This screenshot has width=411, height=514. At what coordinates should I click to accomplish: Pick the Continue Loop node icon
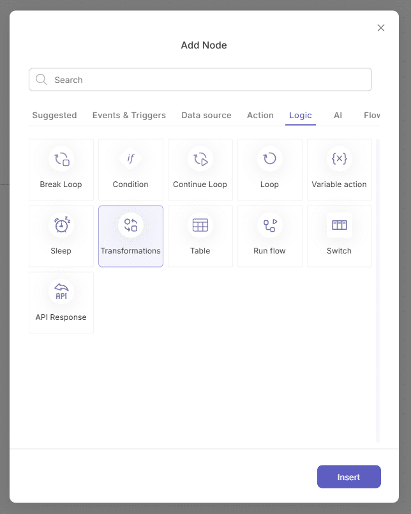200,159
